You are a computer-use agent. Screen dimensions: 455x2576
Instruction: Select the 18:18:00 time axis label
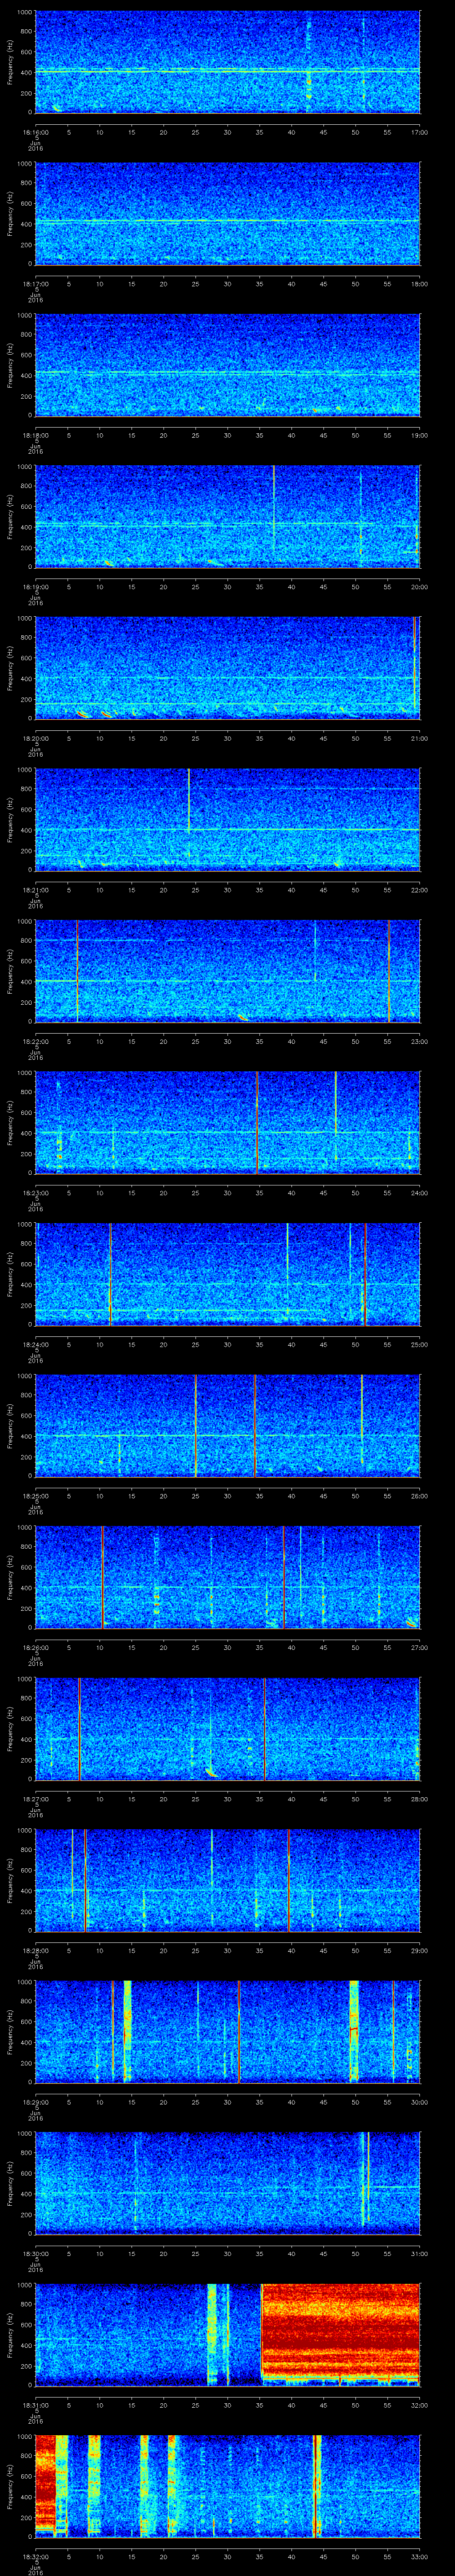pyautogui.click(x=35, y=435)
